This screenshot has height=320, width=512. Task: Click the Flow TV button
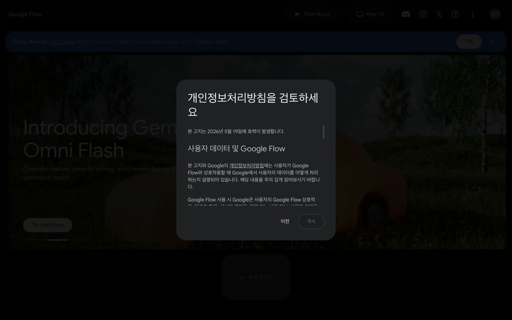click(370, 14)
